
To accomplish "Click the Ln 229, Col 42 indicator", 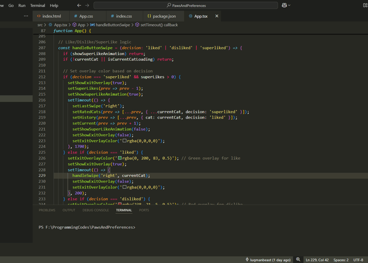I will [317, 260].
